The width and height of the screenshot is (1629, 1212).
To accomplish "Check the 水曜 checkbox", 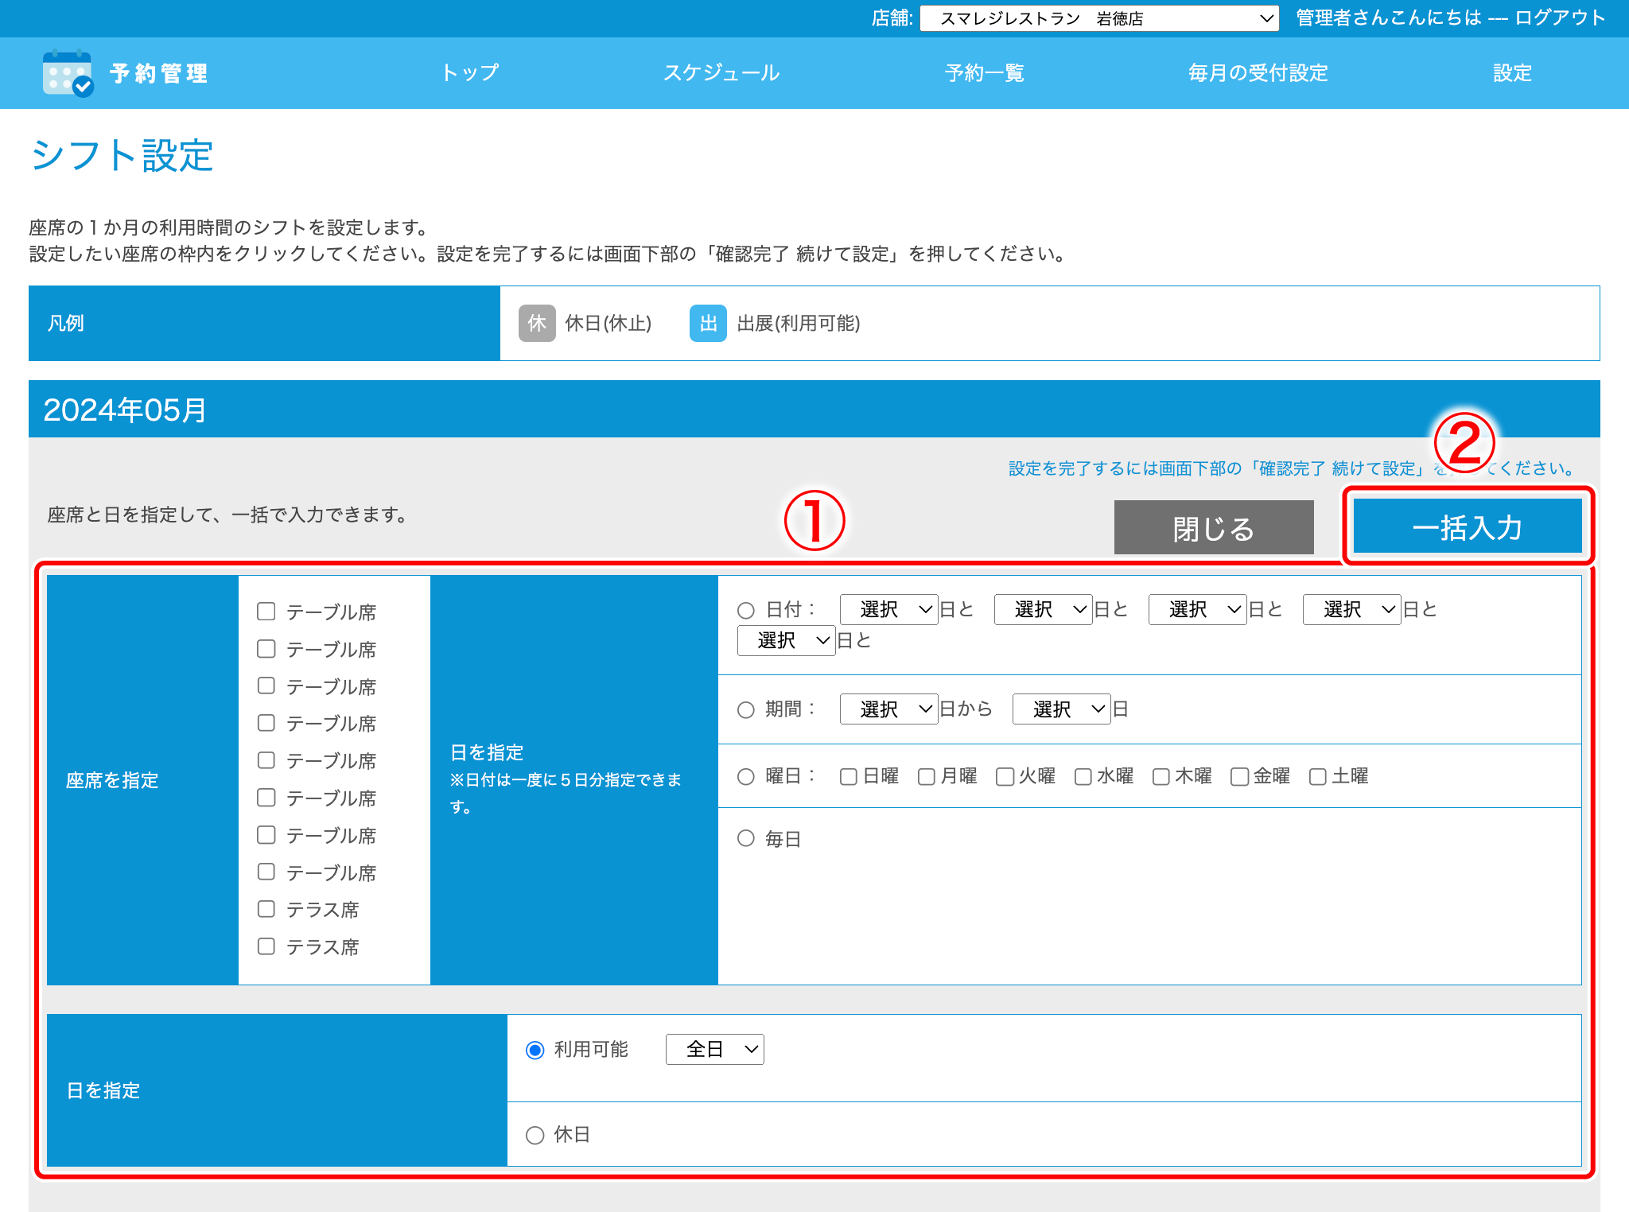I will click(1083, 776).
